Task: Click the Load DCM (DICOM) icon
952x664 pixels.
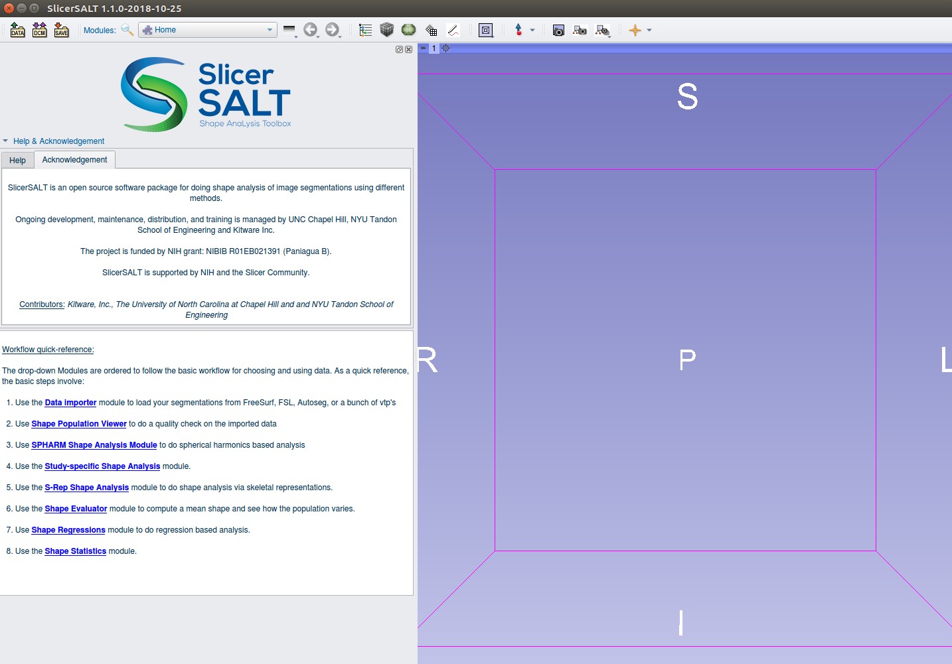Action: pyautogui.click(x=40, y=30)
